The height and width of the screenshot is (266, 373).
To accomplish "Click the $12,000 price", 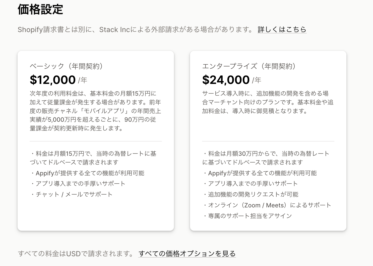I will pos(53,80).
